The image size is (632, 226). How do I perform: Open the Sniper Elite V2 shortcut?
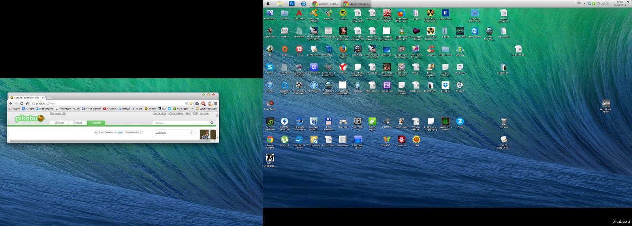point(357,124)
